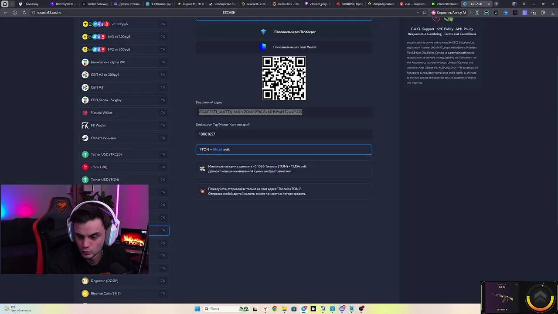Open Google Chrome from the taskbar
The width and height of the screenshot is (558, 314).
275,309
